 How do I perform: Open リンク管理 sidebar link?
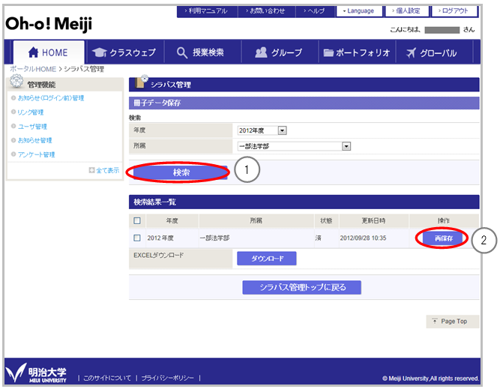tap(31, 112)
